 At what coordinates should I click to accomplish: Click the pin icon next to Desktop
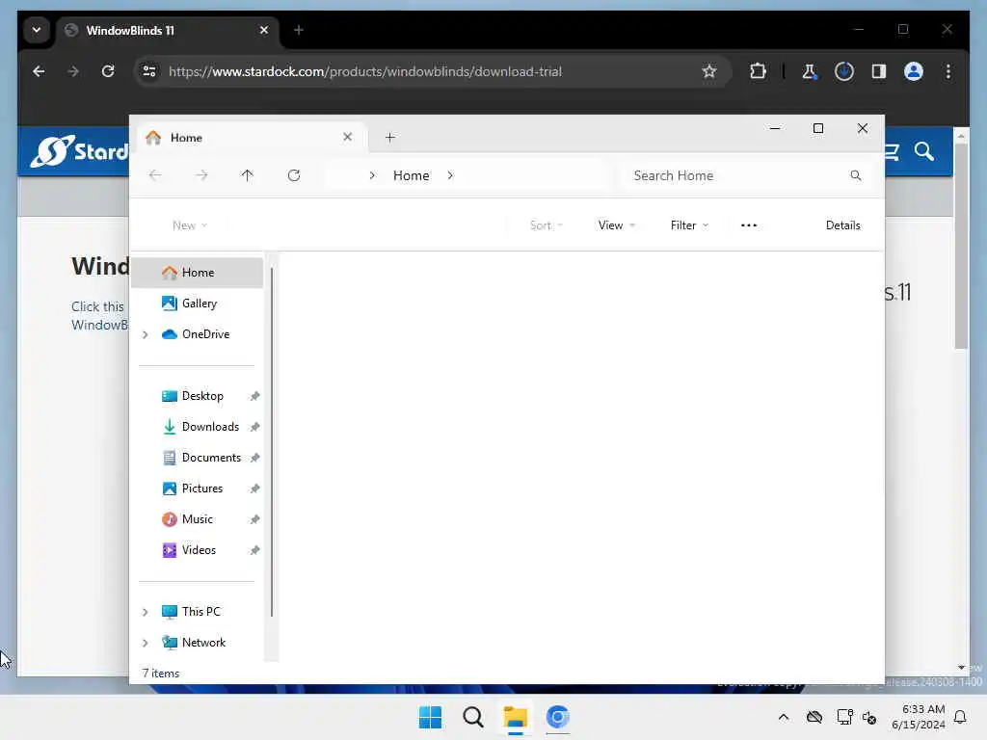(254, 396)
